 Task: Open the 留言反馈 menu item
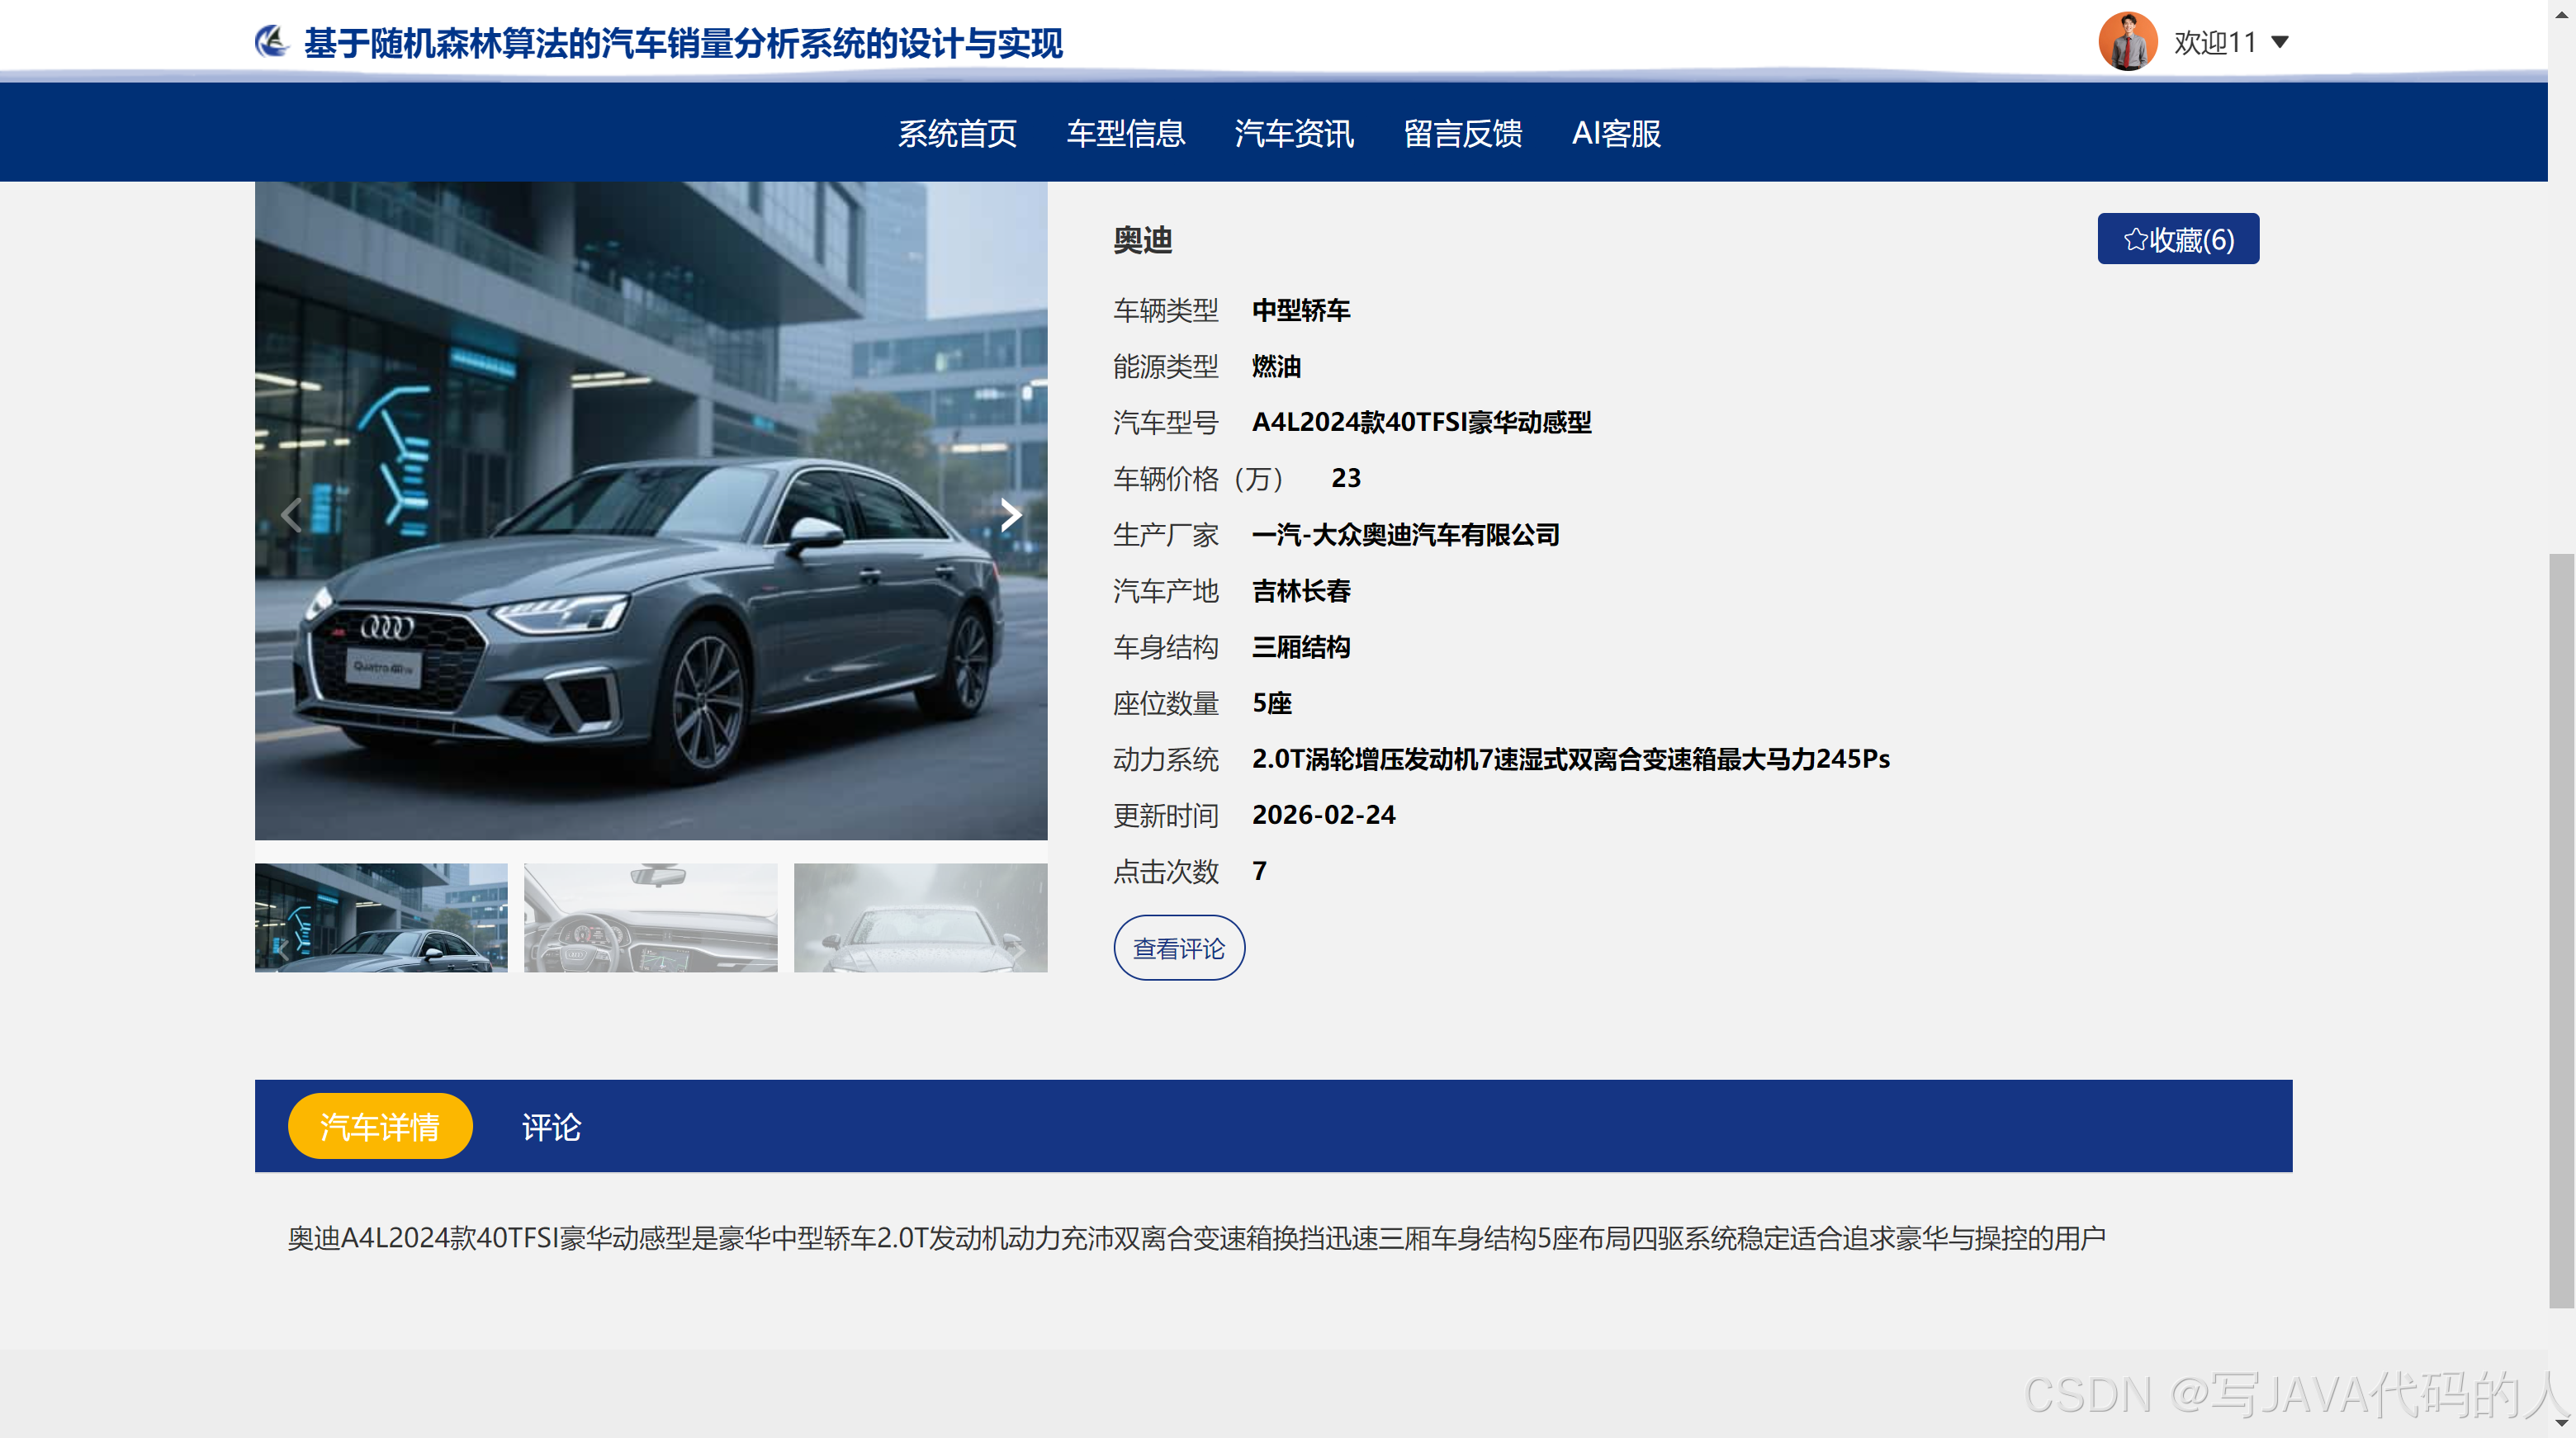[1463, 133]
